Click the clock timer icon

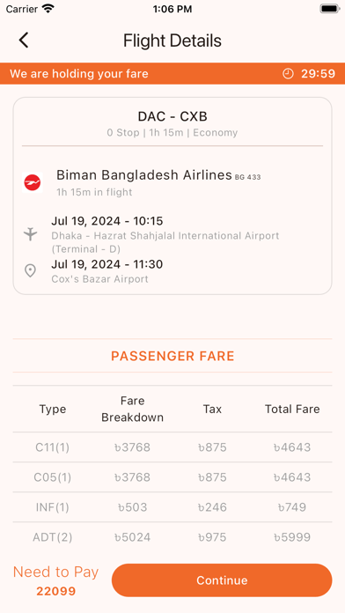288,73
